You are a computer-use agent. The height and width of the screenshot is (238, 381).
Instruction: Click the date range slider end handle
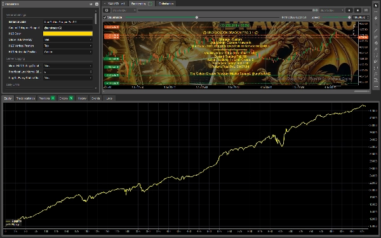[316, 10]
